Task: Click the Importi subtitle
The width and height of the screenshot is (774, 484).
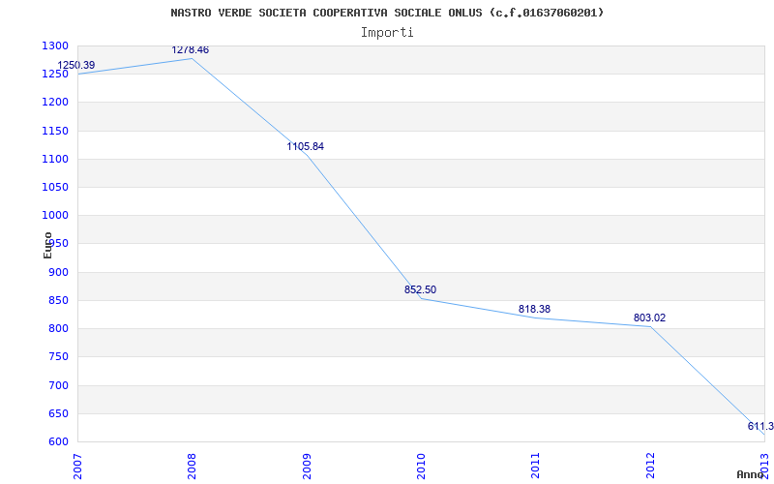Action: (387, 33)
